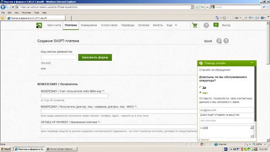Click the chat widget vertical scrollbar
The height and width of the screenshot is (152, 270).
pos(255,94)
